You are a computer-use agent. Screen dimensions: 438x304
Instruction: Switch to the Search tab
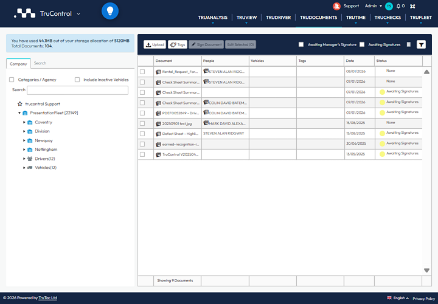click(40, 63)
